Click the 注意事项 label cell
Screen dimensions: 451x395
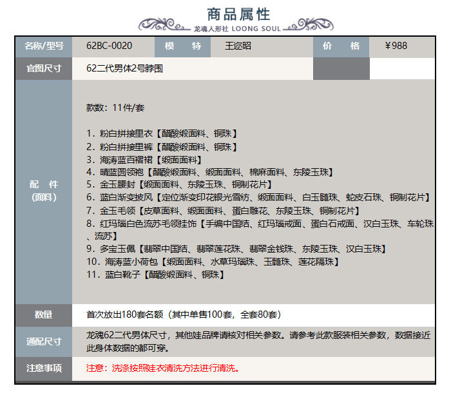coord(44,369)
